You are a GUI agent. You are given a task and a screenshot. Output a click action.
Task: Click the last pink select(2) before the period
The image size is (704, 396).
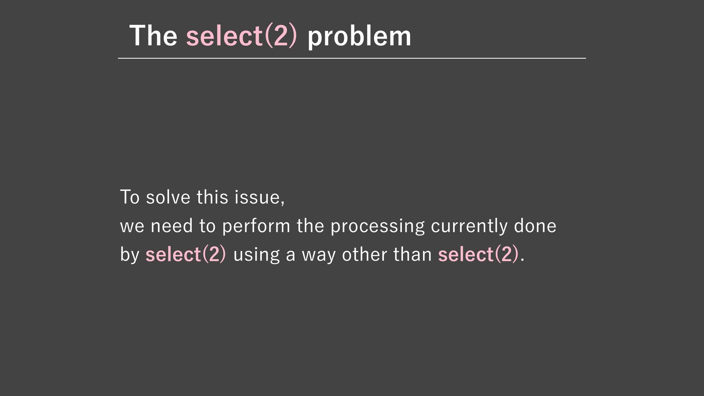(x=478, y=254)
